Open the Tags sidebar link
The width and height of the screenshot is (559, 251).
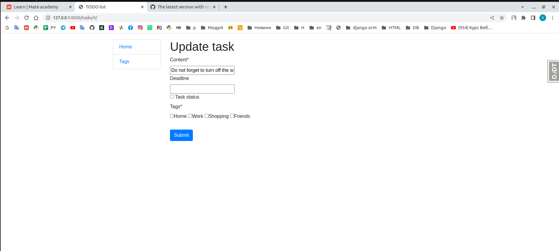(x=124, y=62)
